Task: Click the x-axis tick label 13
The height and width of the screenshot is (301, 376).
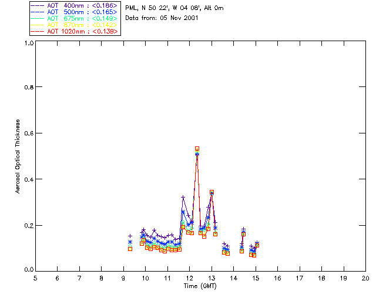Action: (211, 278)
